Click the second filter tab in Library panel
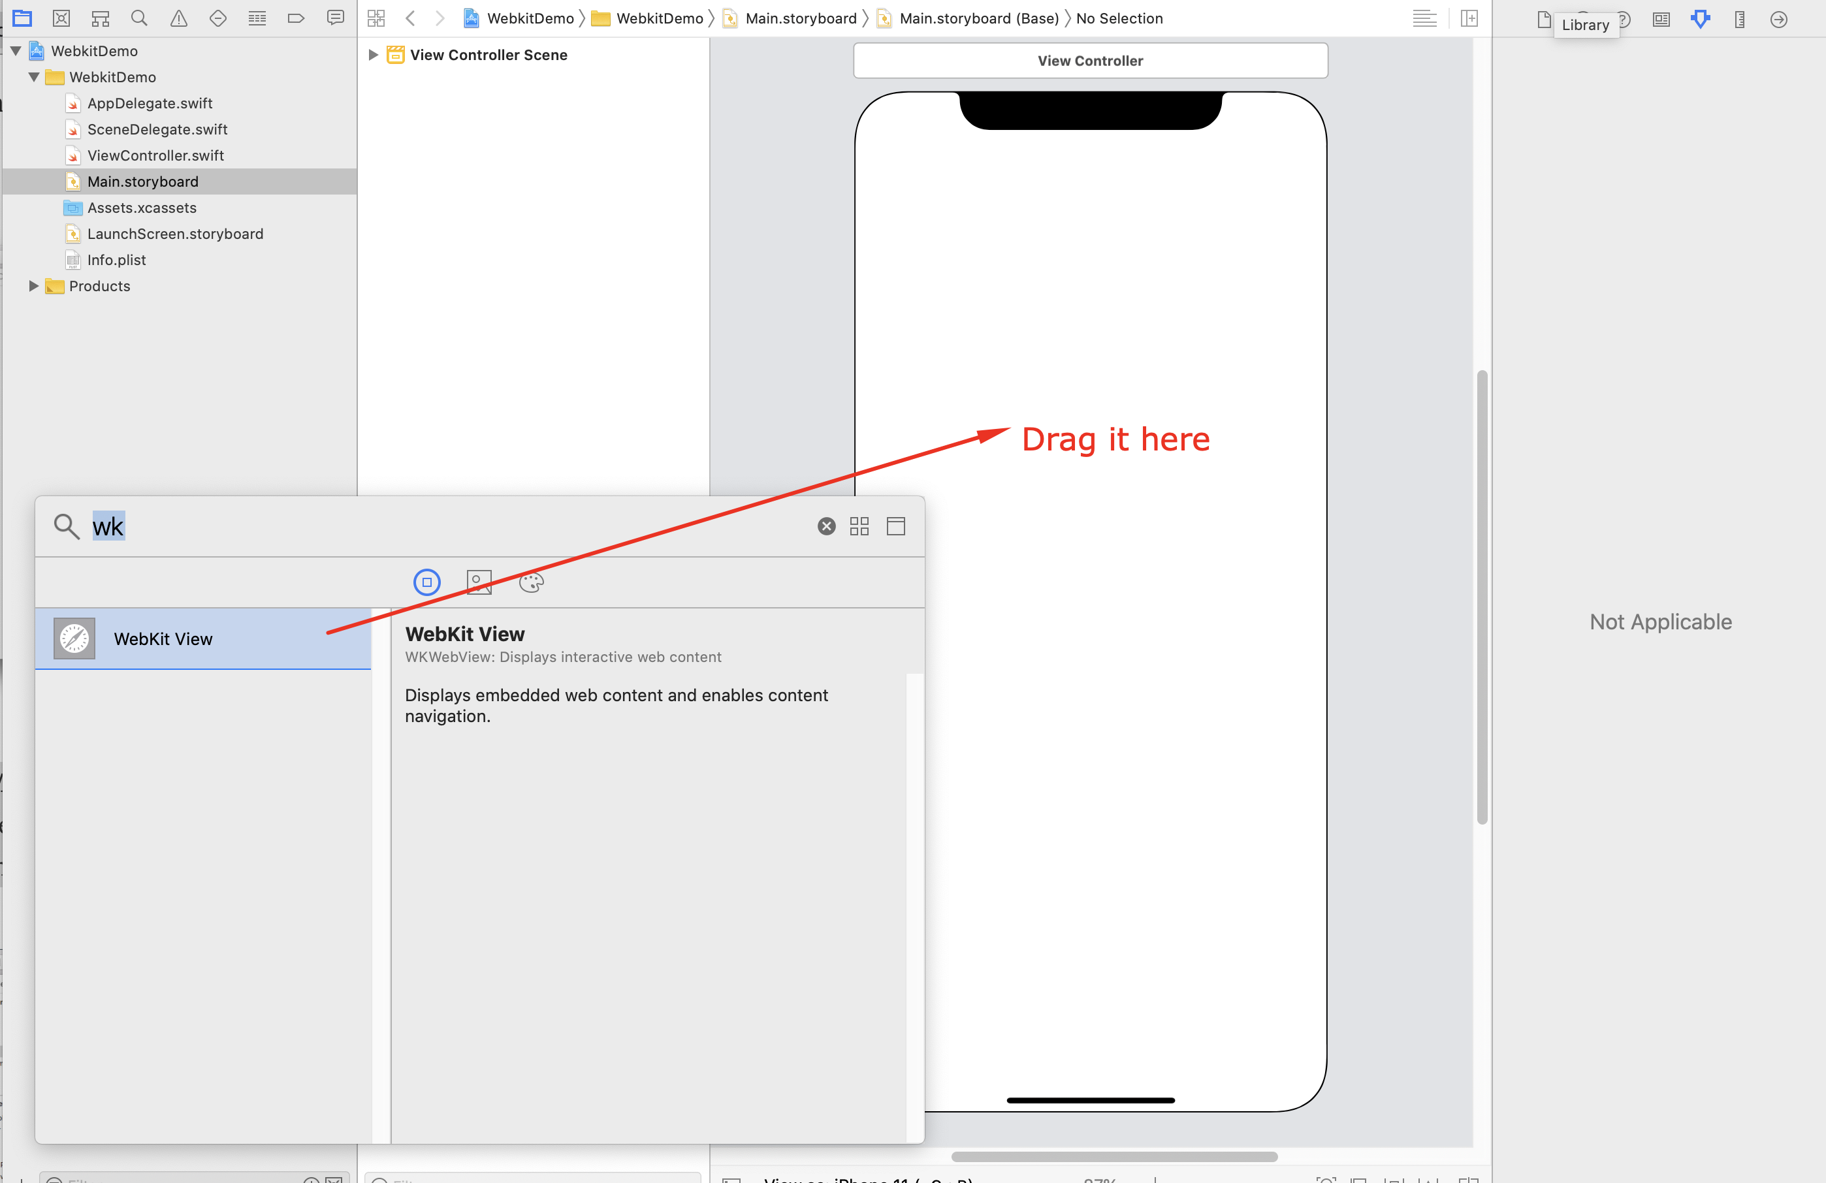 point(479,582)
